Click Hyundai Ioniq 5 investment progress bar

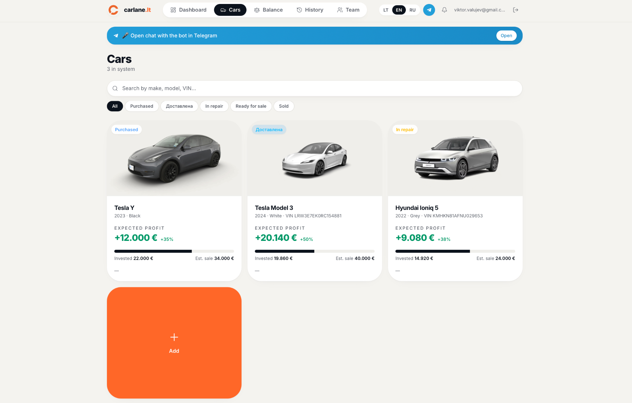click(455, 251)
